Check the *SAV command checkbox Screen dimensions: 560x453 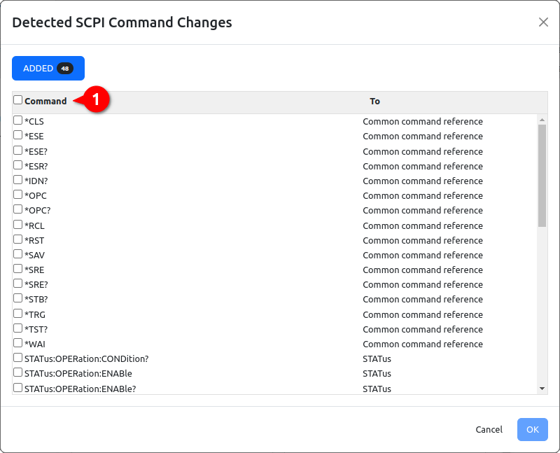[x=18, y=254]
